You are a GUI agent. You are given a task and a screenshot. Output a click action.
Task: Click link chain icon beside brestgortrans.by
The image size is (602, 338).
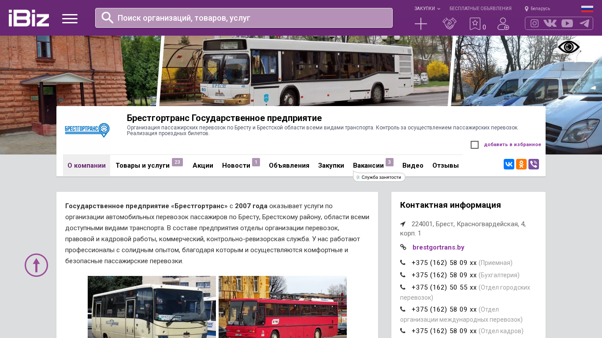click(x=403, y=247)
